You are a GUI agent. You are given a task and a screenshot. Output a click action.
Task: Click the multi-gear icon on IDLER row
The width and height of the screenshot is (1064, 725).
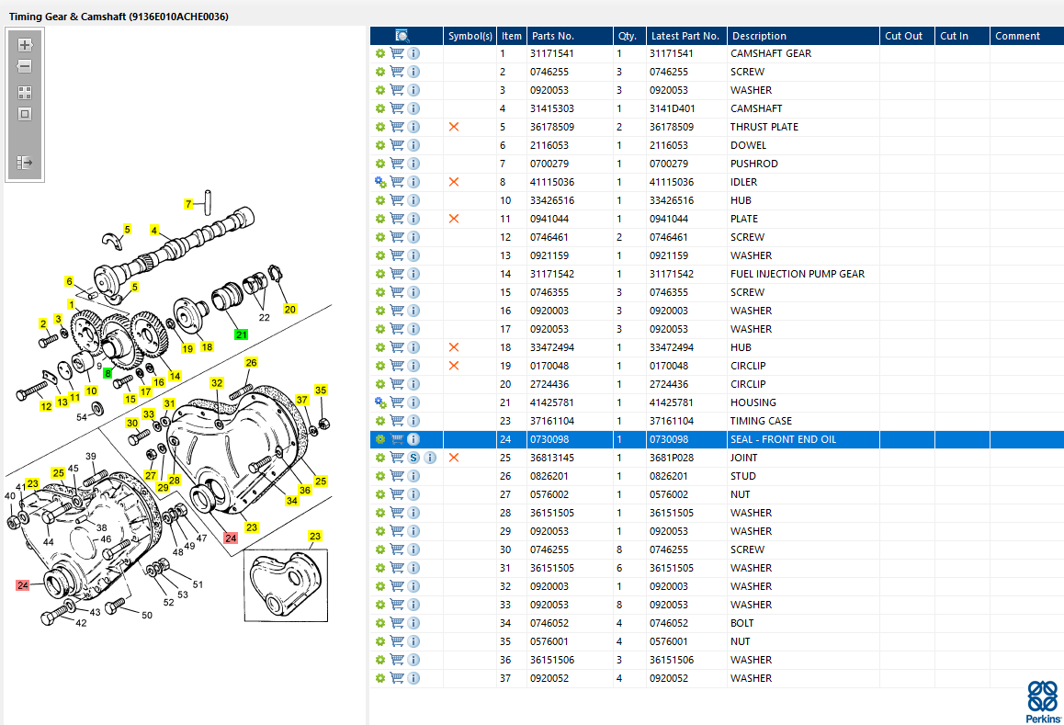point(380,182)
